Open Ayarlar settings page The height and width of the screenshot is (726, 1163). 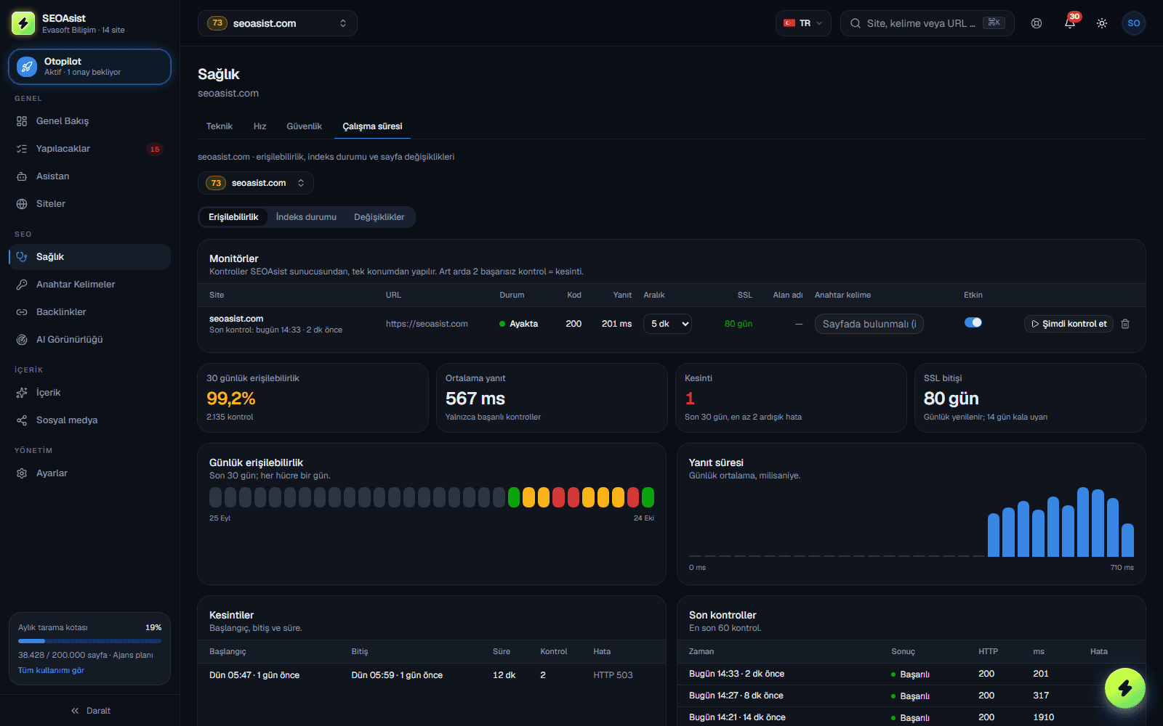click(89, 473)
